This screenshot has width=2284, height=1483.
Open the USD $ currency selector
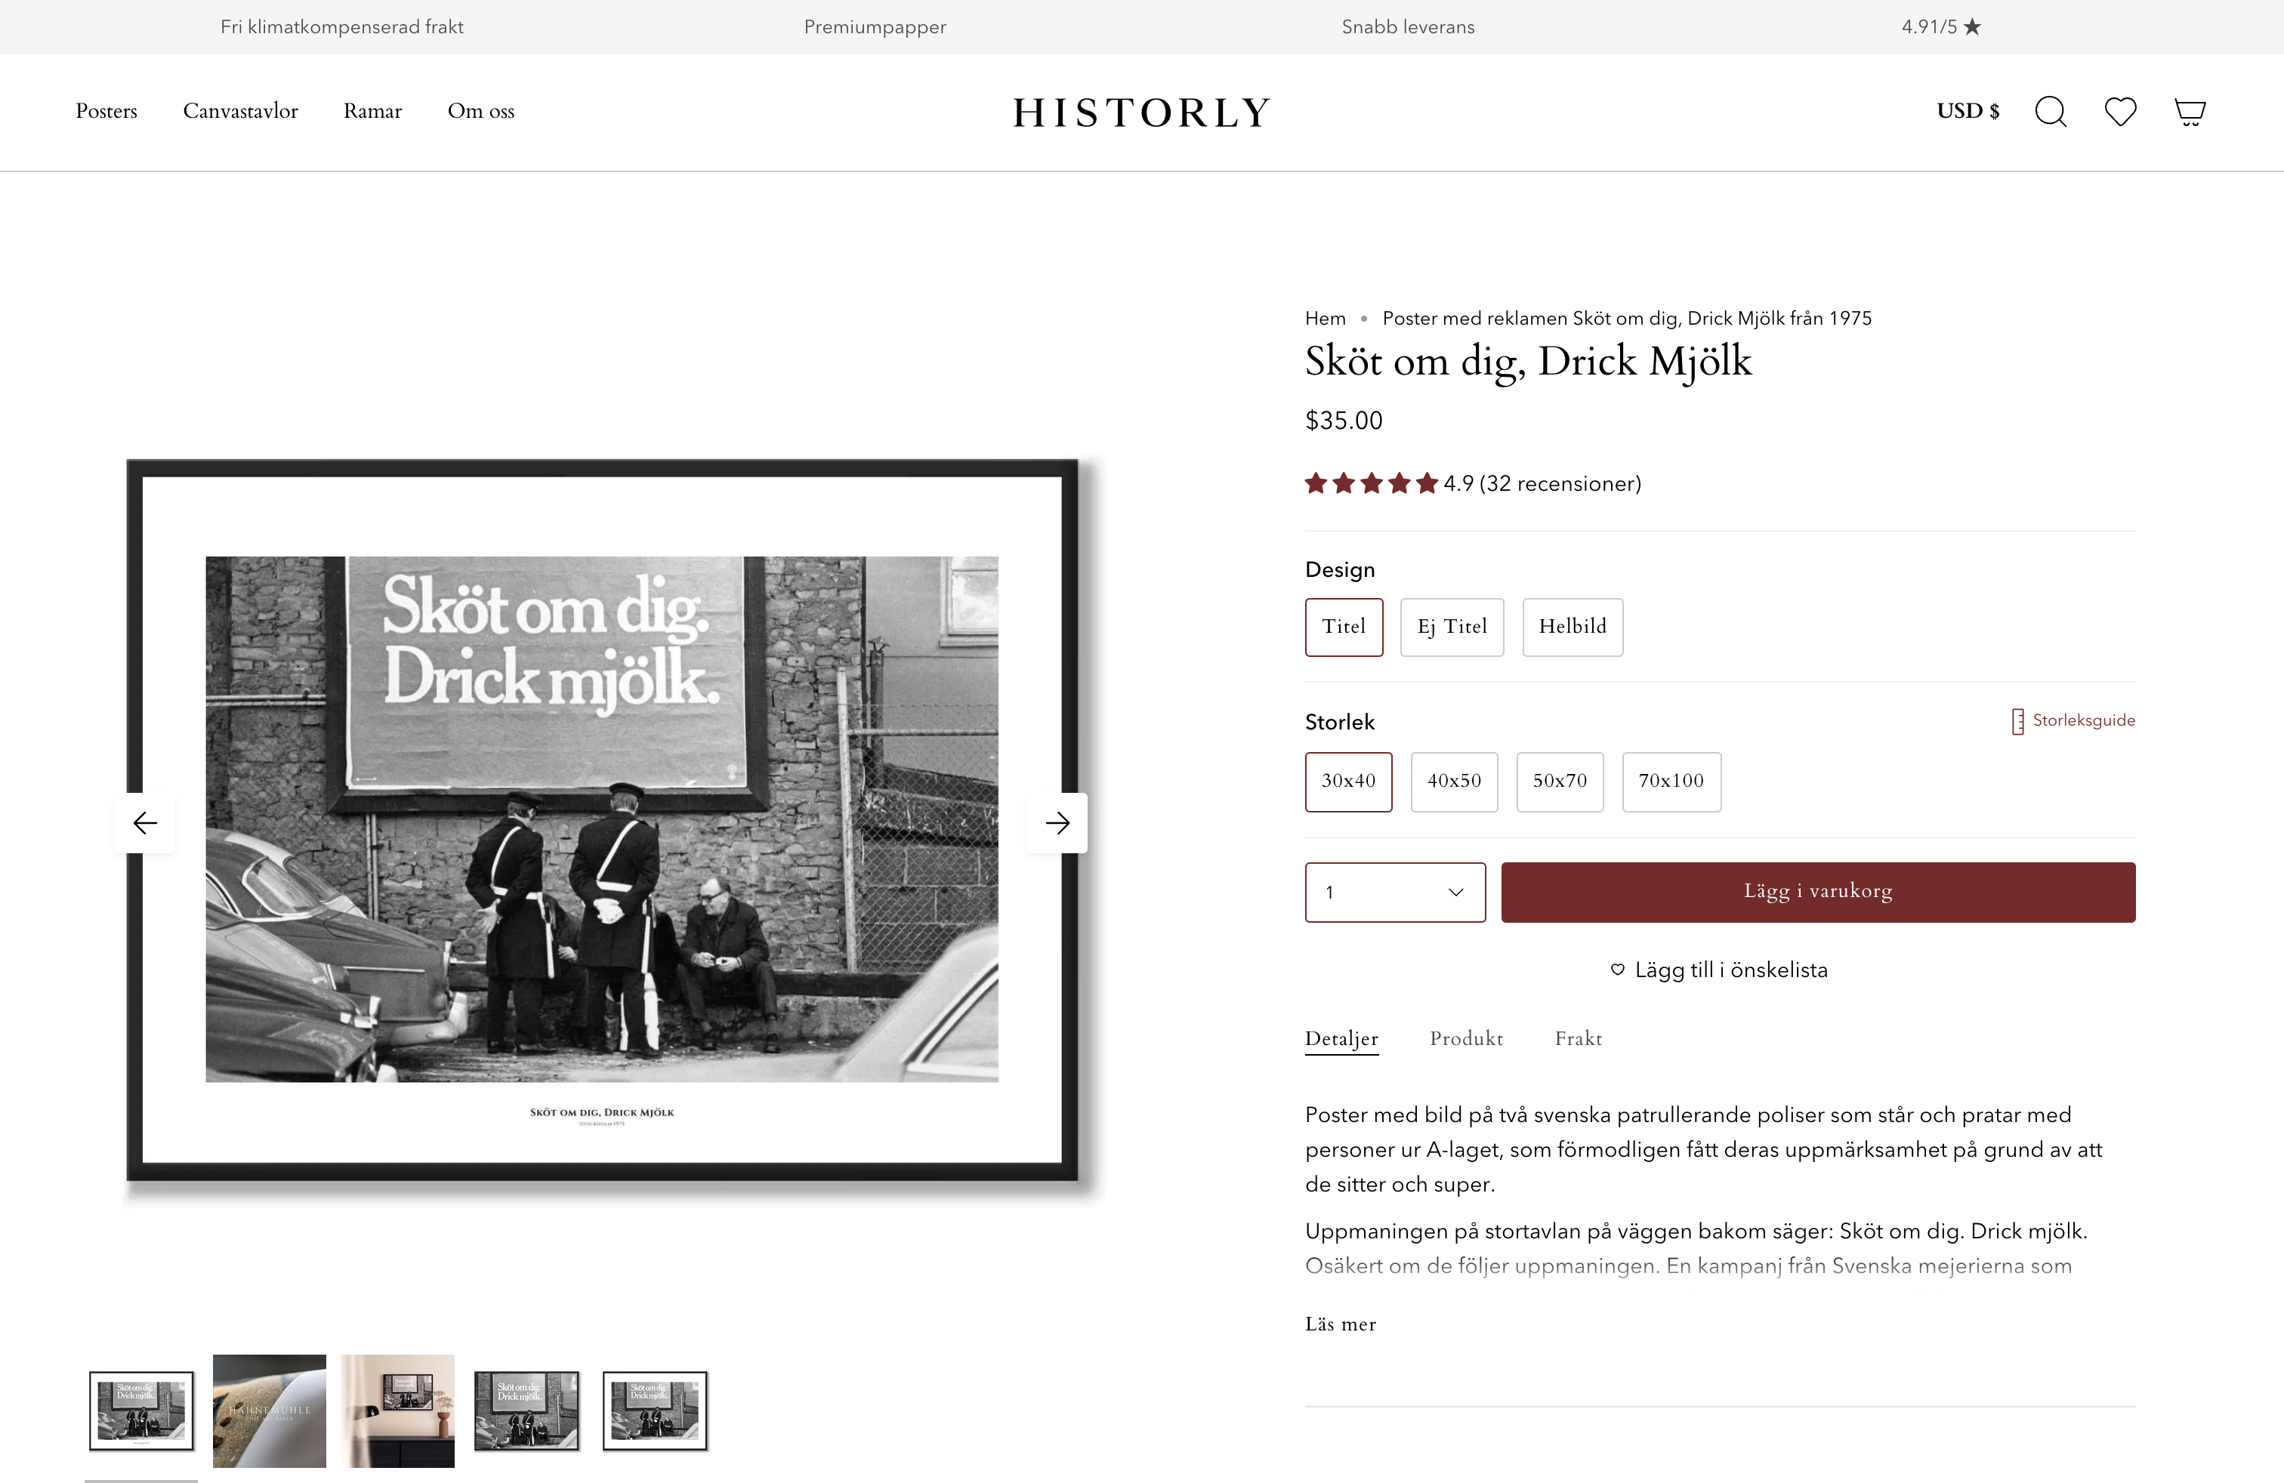(x=1968, y=111)
